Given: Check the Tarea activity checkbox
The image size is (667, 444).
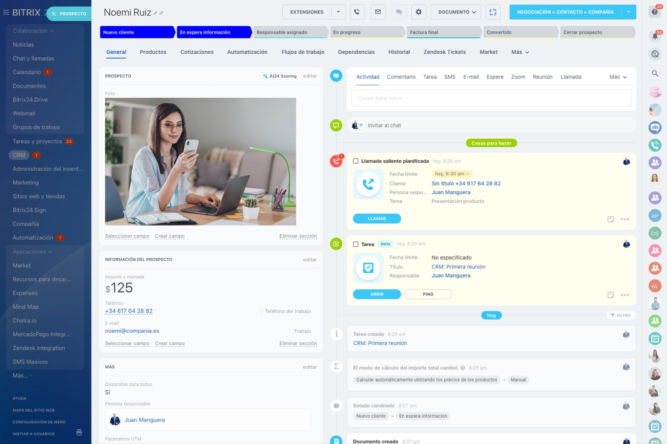Looking at the screenshot, I should [356, 244].
